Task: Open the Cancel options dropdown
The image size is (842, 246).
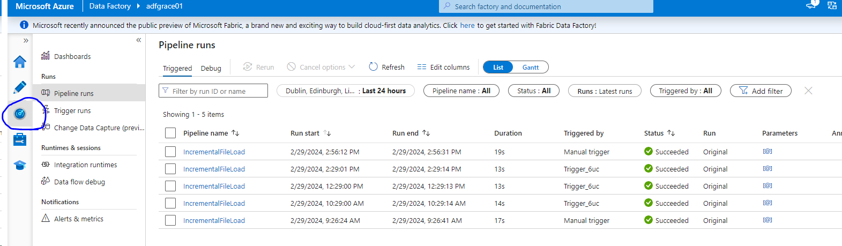Action: click(x=321, y=67)
